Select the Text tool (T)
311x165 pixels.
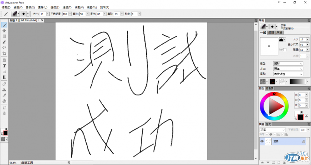4,66
